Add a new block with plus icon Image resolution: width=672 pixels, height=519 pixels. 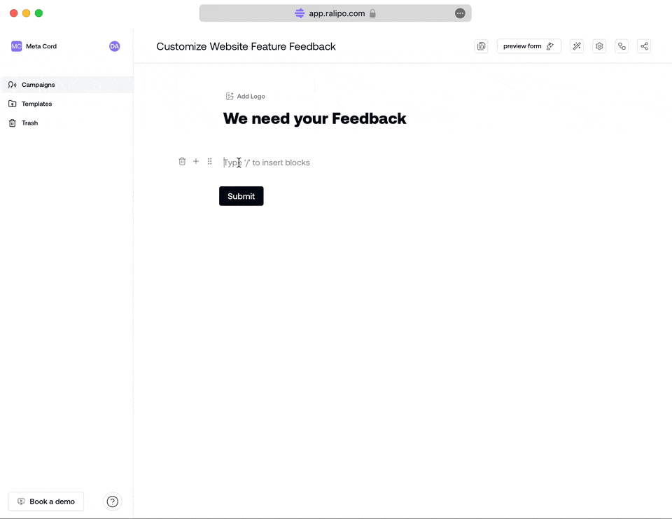point(196,161)
